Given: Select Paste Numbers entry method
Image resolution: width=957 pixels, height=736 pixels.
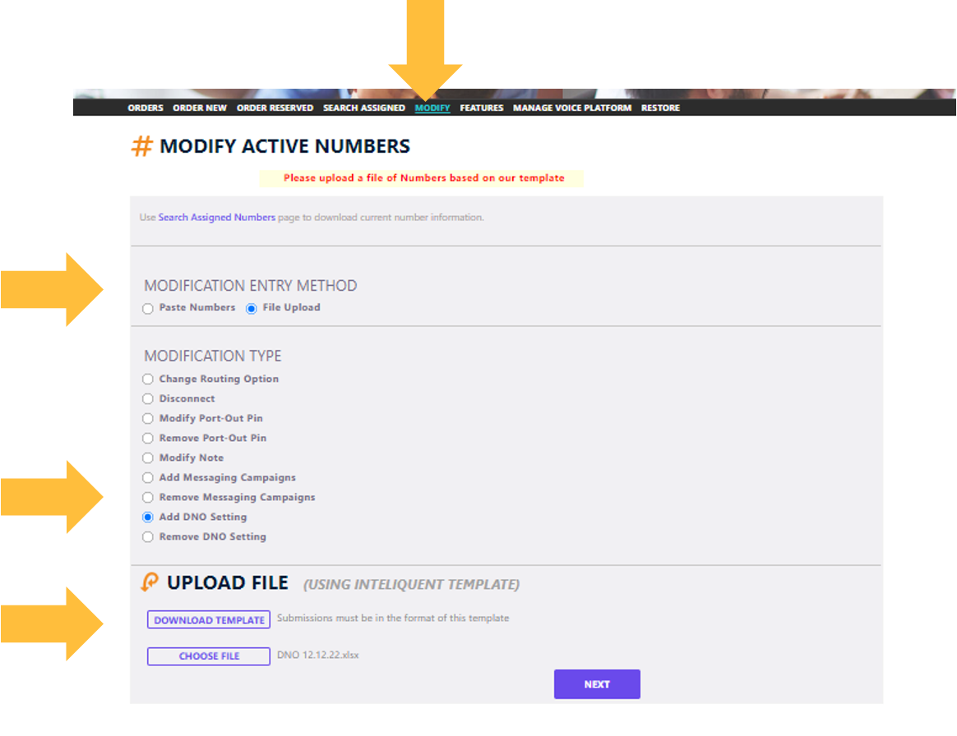Looking at the screenshot, I should coord(148,309).
